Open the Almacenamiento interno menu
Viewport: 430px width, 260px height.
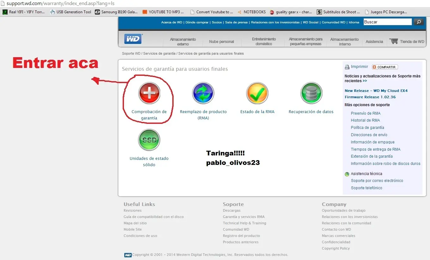[x=345, y=42]
